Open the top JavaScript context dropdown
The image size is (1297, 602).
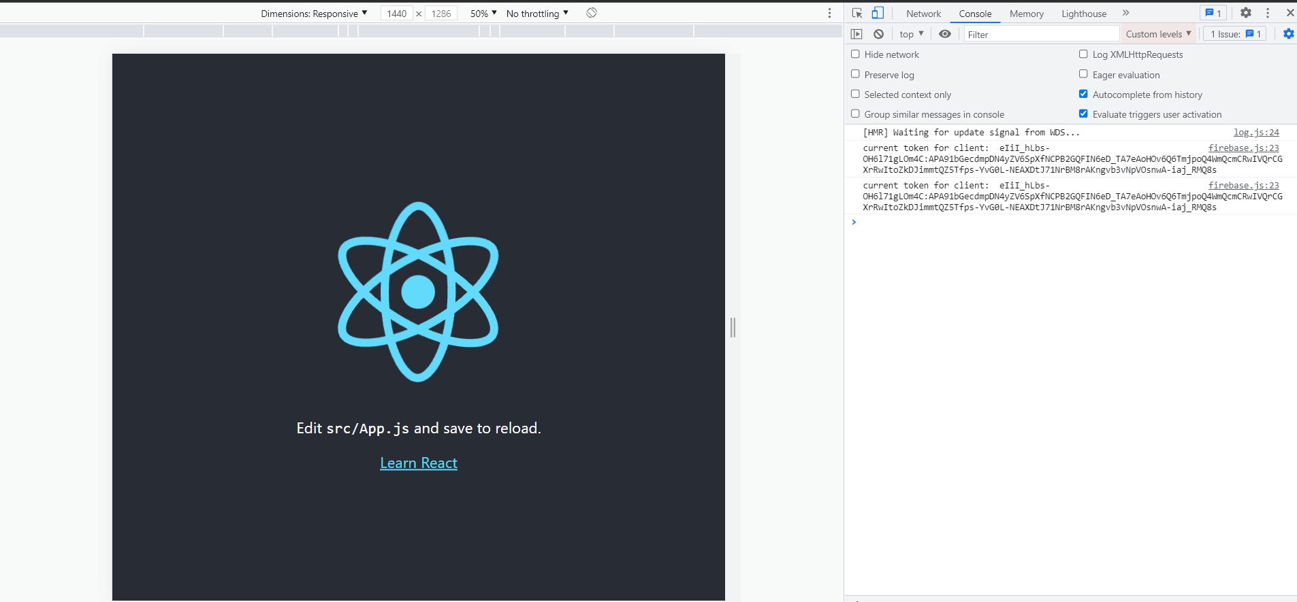pyautogui.click(x=911, y=34)
